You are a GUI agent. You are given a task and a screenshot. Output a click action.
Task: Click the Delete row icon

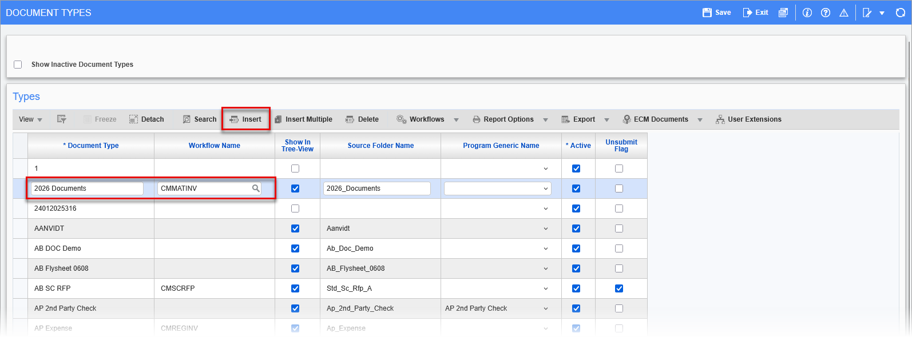click(x=350, y=119)
